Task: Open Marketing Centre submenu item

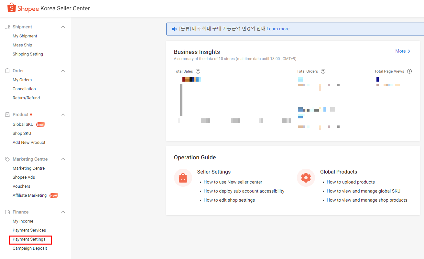Action: [29, 168]
